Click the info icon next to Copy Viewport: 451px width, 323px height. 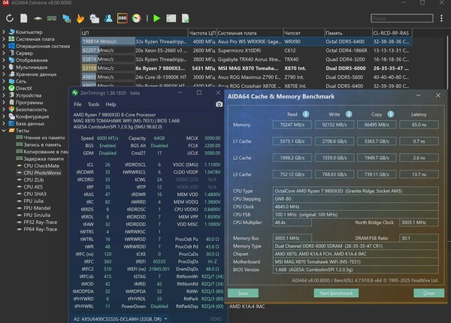coord(391,114)
